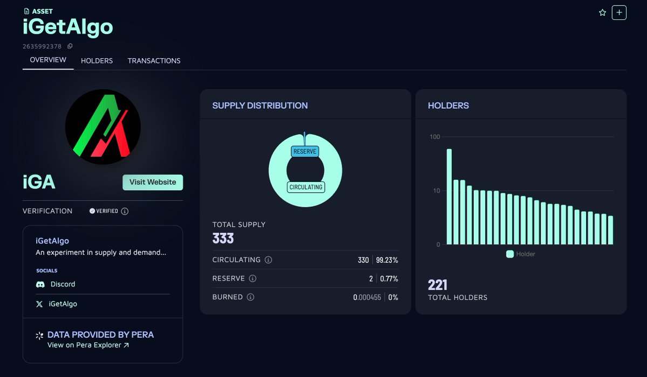Click the asset ID number 2635992378
647x377 pixels.
(42, 46)
